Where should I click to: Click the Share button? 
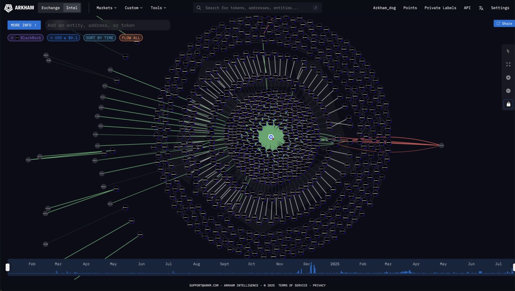click(504, 23)
